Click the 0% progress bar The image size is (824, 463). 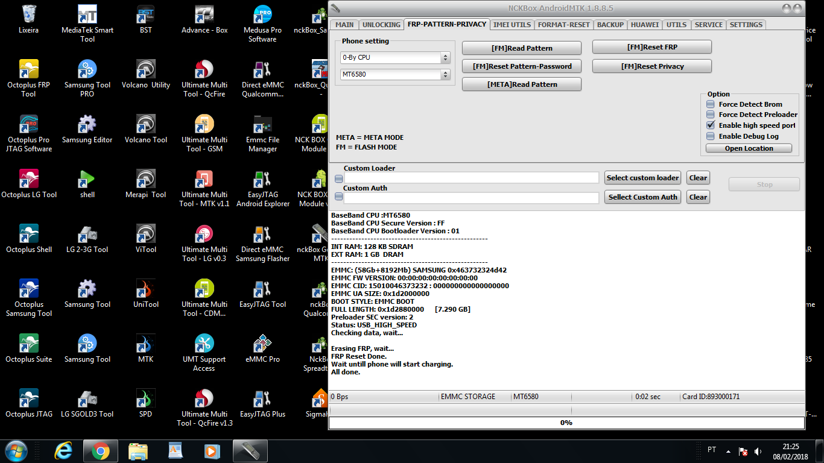pos(566,423)
